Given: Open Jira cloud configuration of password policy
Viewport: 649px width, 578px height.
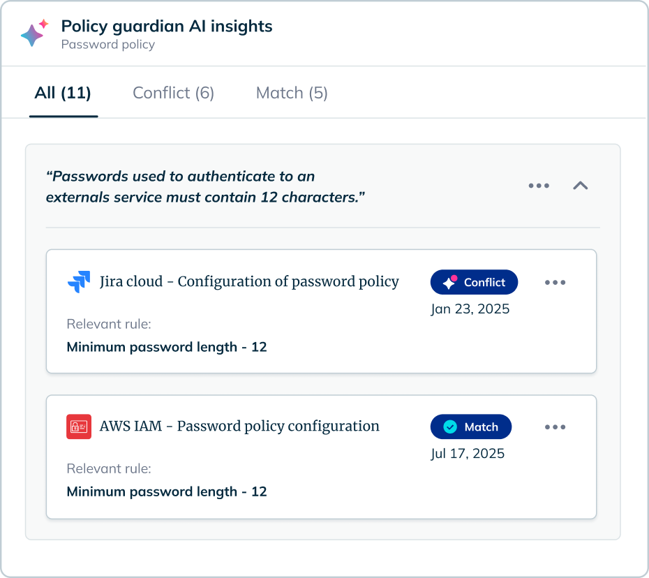Looking at the screenshot, I should pyautogui.click(x=249, y=282).
